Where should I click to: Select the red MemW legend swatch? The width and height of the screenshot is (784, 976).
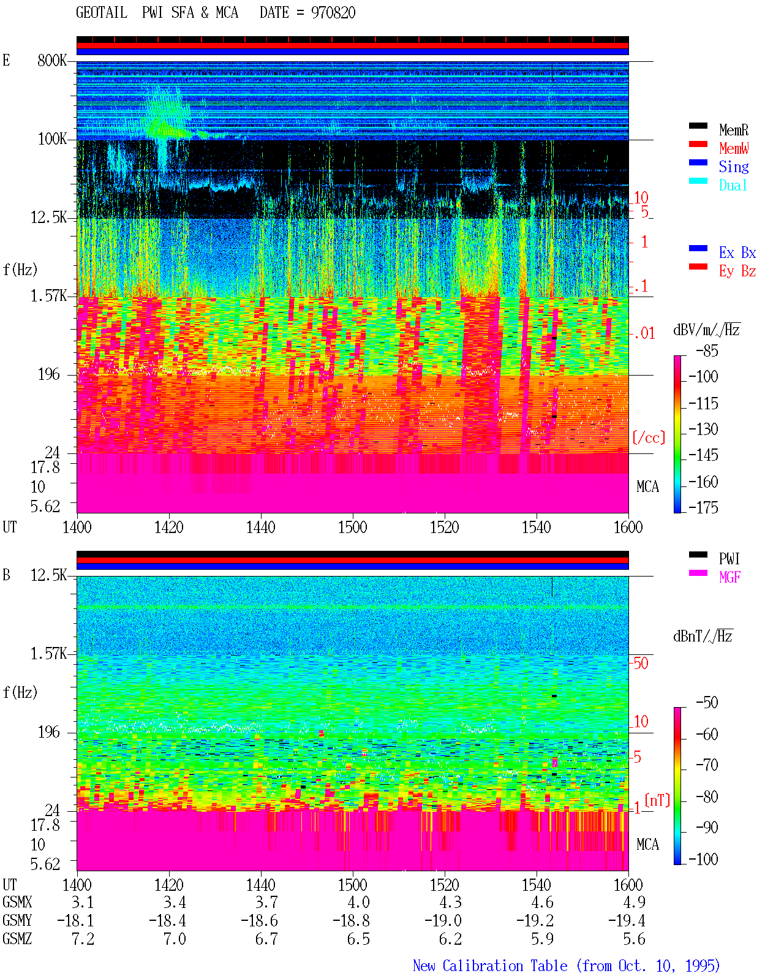pos(698,145)
